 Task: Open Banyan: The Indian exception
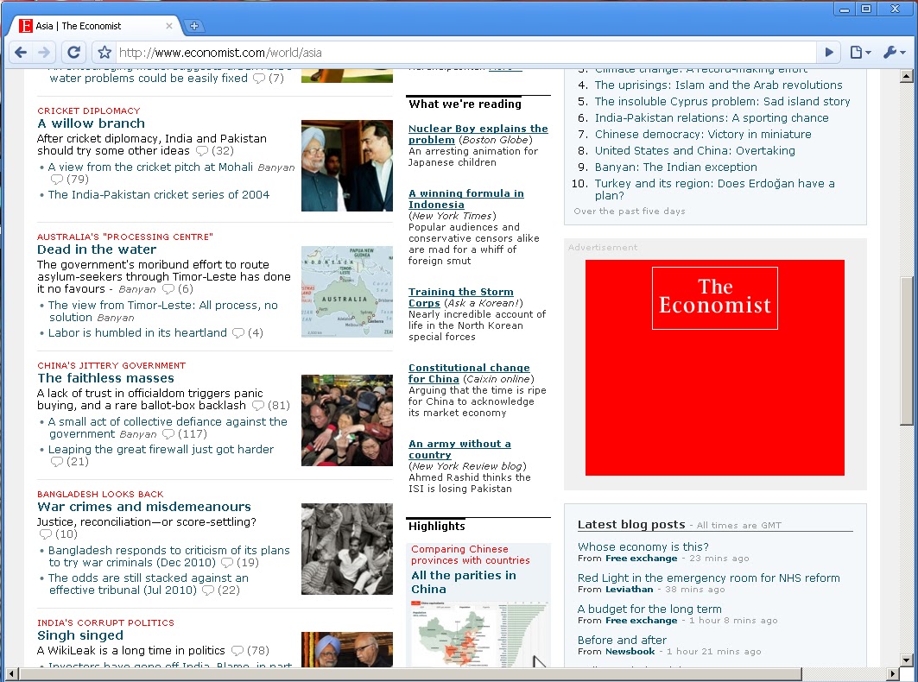click(x=676, y=167)
